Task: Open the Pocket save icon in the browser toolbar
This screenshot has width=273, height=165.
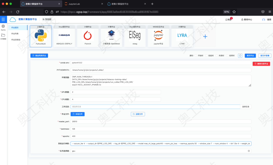Action: coord(263,12)
